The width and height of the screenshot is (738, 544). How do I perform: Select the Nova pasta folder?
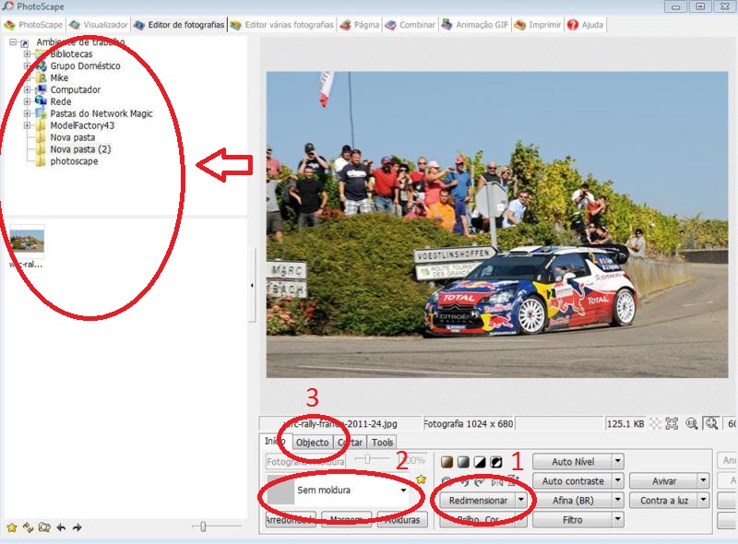coord(73,137)
